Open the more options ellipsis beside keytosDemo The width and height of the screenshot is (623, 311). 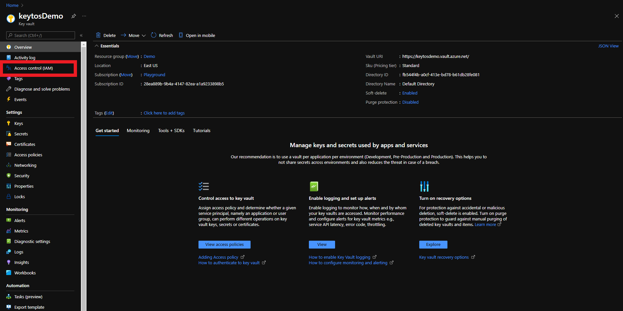tap(84, 16)
